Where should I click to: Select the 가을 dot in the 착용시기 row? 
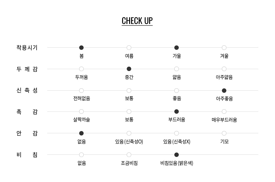click(177, 48)
